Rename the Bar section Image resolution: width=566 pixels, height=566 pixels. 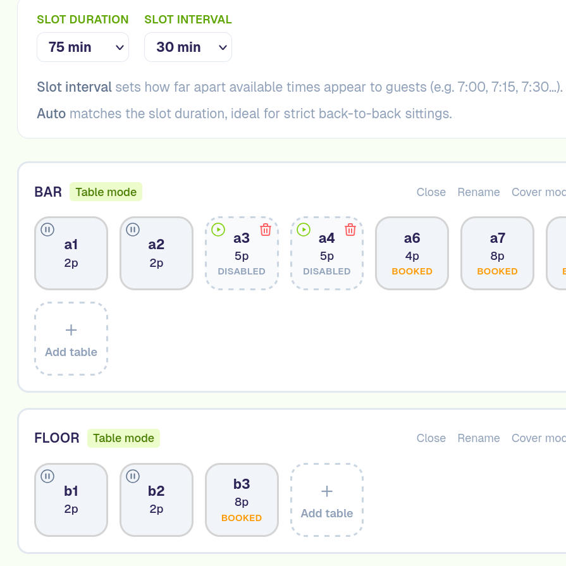point(479,192)
